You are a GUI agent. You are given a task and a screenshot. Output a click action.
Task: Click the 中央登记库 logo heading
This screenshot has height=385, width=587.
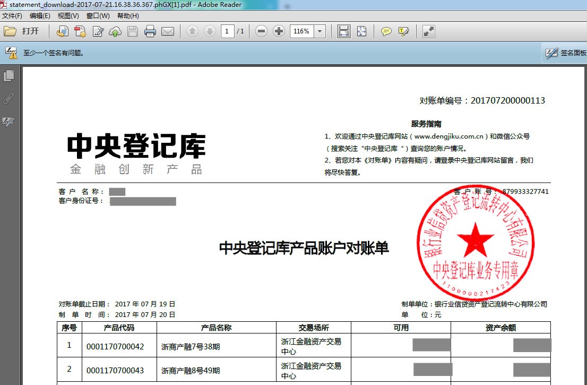(x=136, y=146)
